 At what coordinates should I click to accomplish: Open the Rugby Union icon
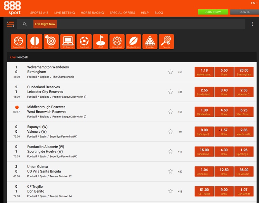(133, 42)
